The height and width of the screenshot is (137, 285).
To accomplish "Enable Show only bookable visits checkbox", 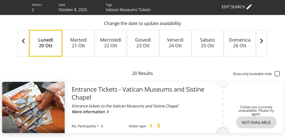I will point(277,74).
